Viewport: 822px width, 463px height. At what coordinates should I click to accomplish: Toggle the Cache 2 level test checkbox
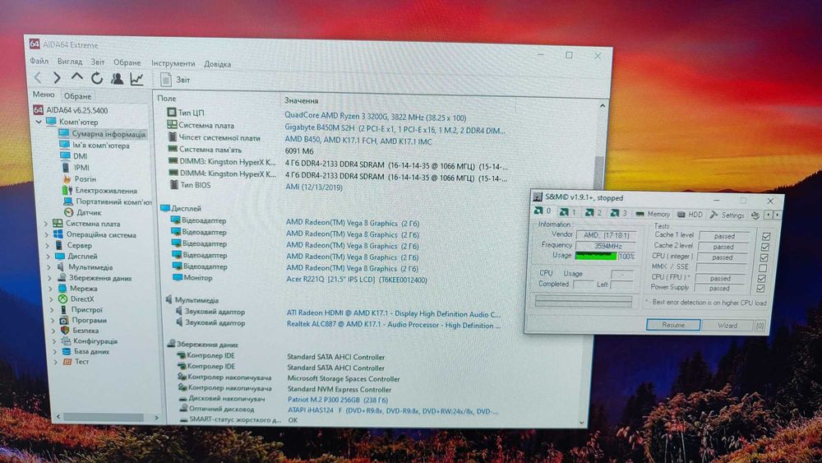click(764, 247)
